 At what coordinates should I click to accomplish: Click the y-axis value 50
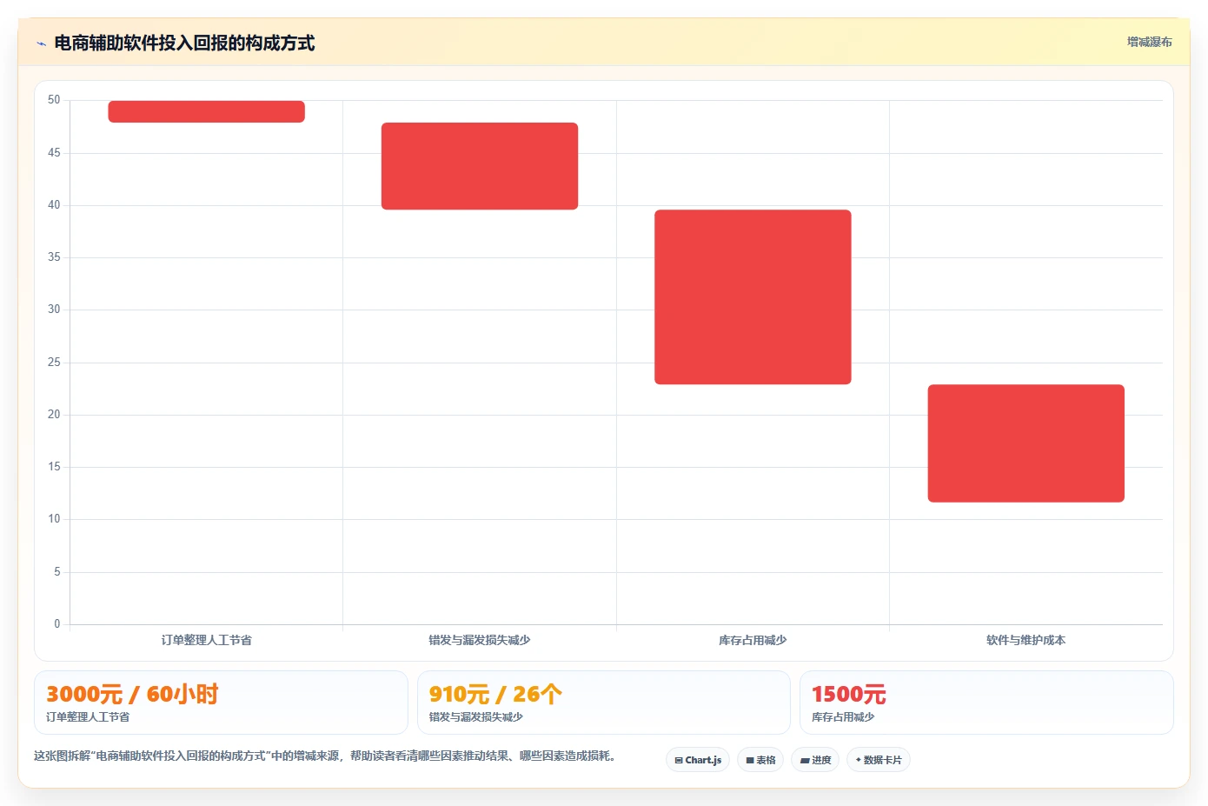(x=54, y=100)
